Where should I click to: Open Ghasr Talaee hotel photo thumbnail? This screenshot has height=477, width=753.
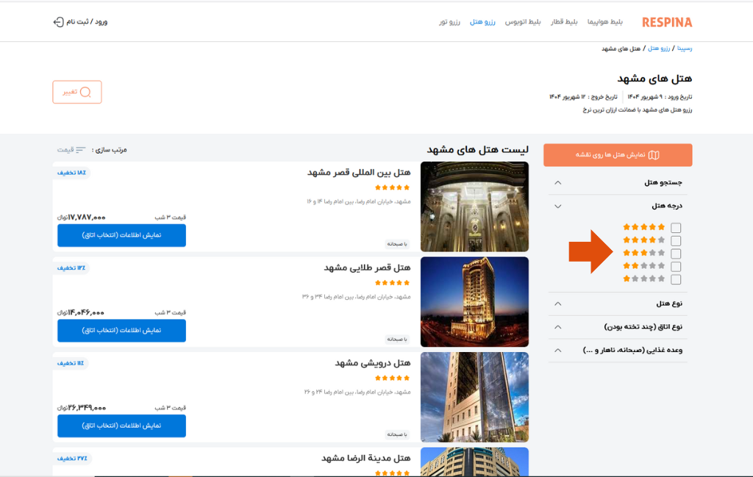[474, 301]
